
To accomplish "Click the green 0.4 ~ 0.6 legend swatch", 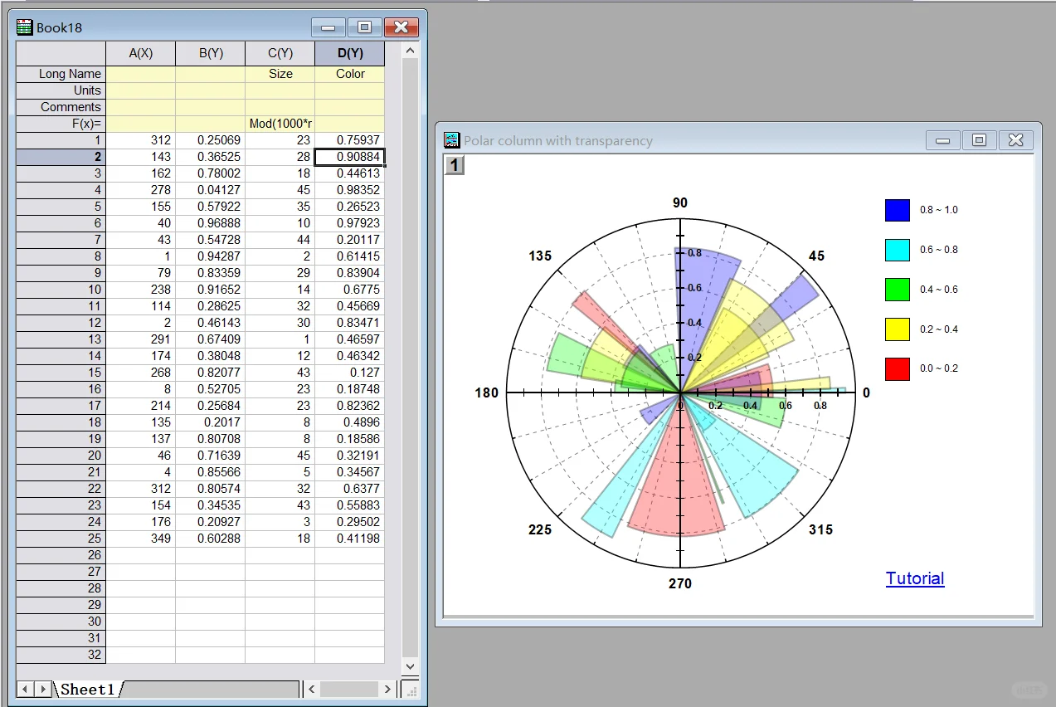I will [x=898, y=290].
